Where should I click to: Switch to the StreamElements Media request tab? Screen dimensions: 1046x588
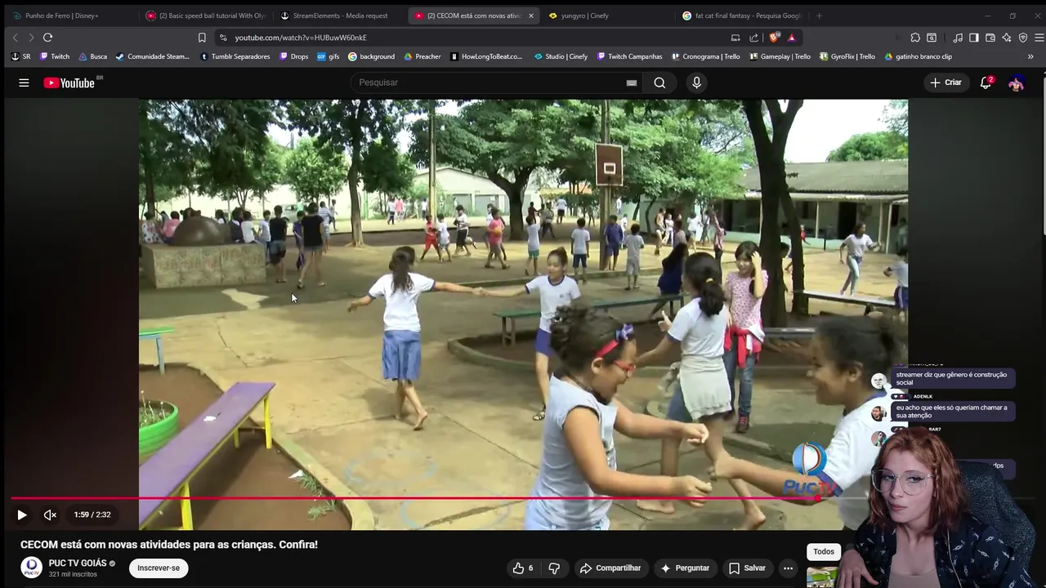tap(339, 16)
